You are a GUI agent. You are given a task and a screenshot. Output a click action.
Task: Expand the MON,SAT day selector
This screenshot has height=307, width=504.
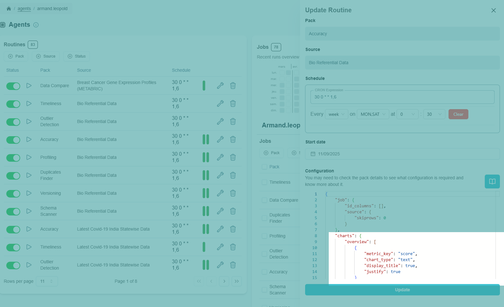(373, 114)
